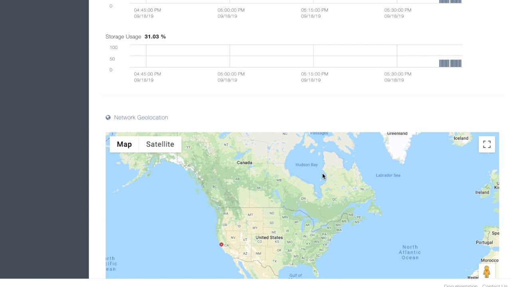
Task: Click the Network Geolocation heading
Action: tap(141, 118)
